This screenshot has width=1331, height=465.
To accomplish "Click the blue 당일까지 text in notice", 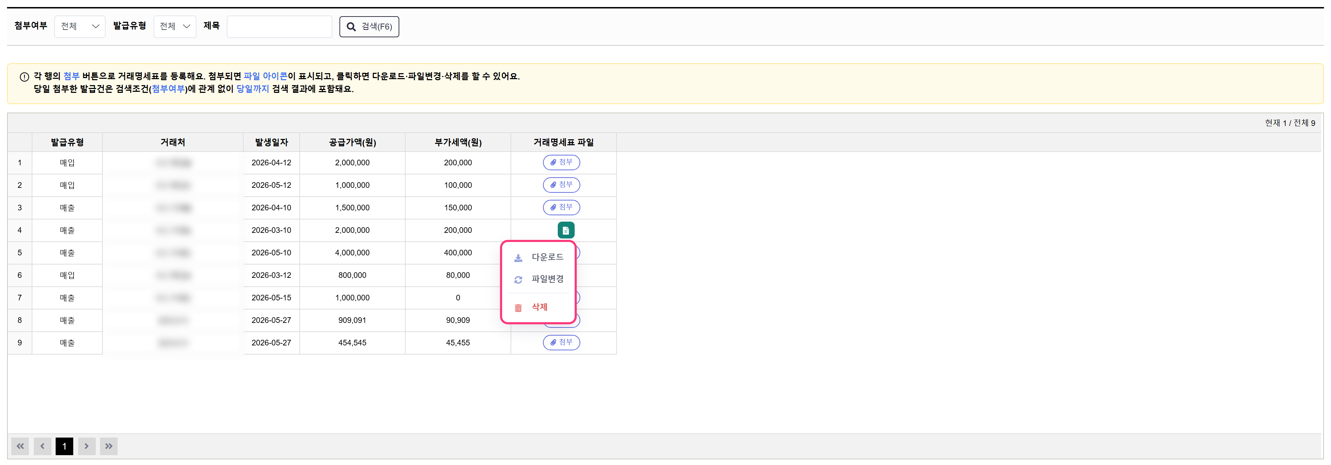I will [x=253, y=89].
